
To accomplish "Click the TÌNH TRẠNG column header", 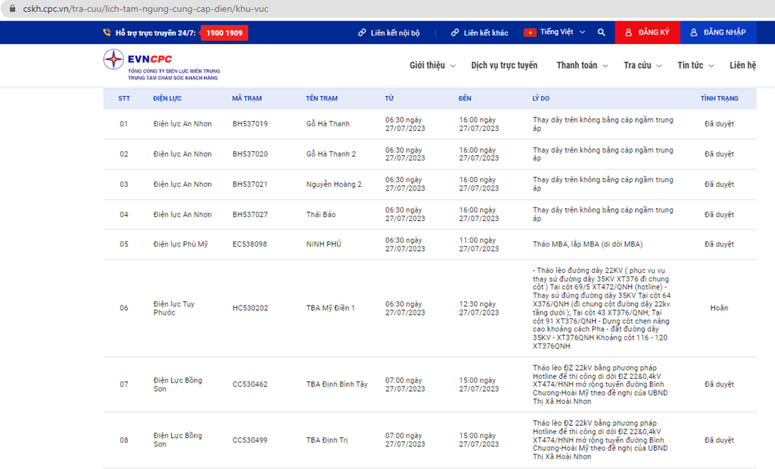I will [x=719, y=98].
